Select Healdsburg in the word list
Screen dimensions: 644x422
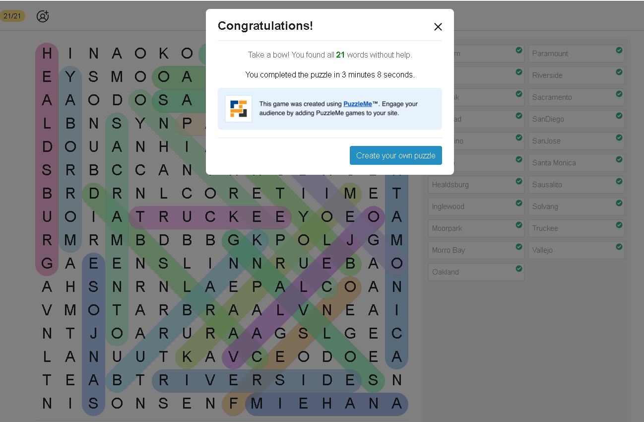tap(476, 185)
